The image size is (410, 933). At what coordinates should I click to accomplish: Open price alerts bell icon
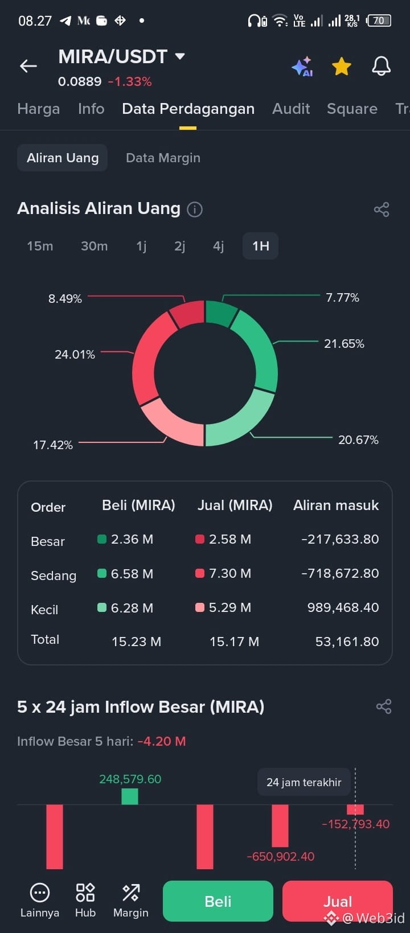382,66
